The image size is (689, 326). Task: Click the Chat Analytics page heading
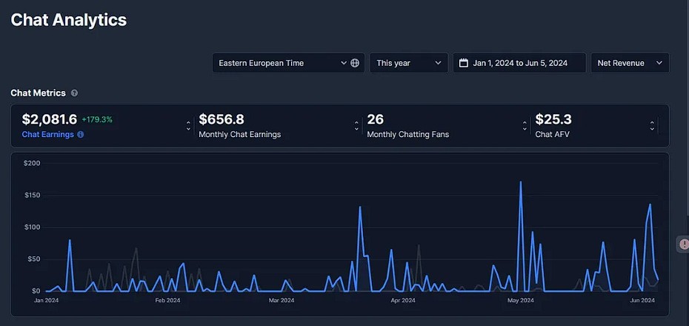pos(69,20)
